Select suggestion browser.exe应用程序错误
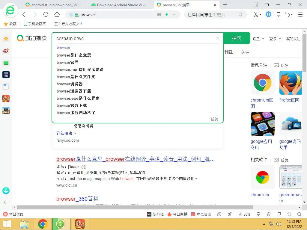307x230 pixels. 80,69
